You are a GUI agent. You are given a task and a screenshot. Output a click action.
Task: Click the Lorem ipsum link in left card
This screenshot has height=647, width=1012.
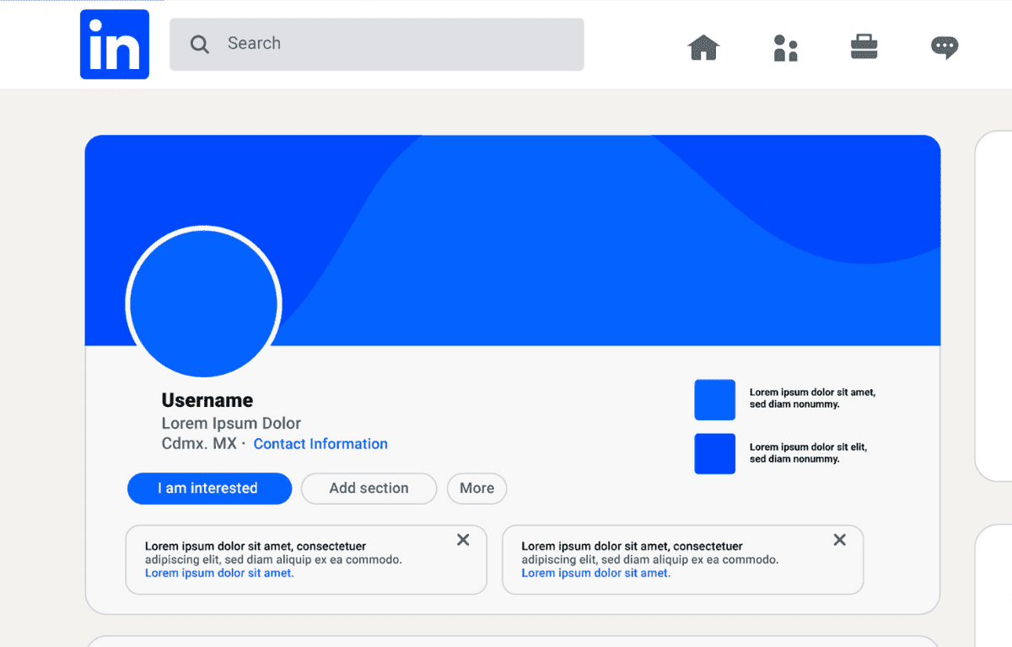click(x=218, y=572)
